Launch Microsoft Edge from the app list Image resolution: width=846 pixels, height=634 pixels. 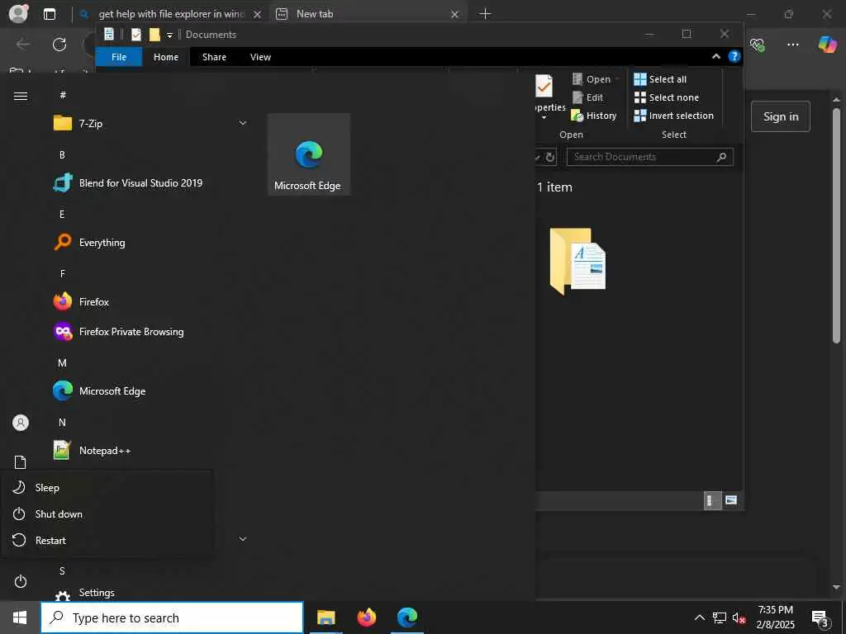(x=150, y=390)
